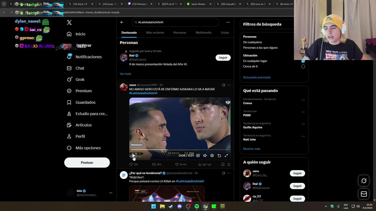
Task: Open Spotify from taskbar
Action: [x=197, y=206]
